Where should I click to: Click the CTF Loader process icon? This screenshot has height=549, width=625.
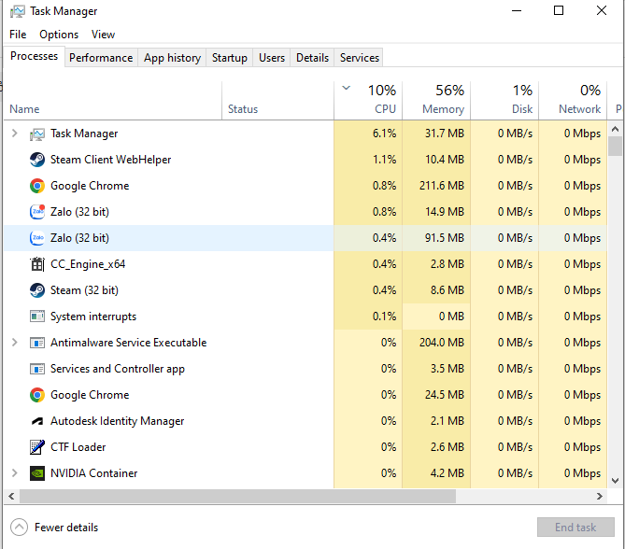pos(37,447)
